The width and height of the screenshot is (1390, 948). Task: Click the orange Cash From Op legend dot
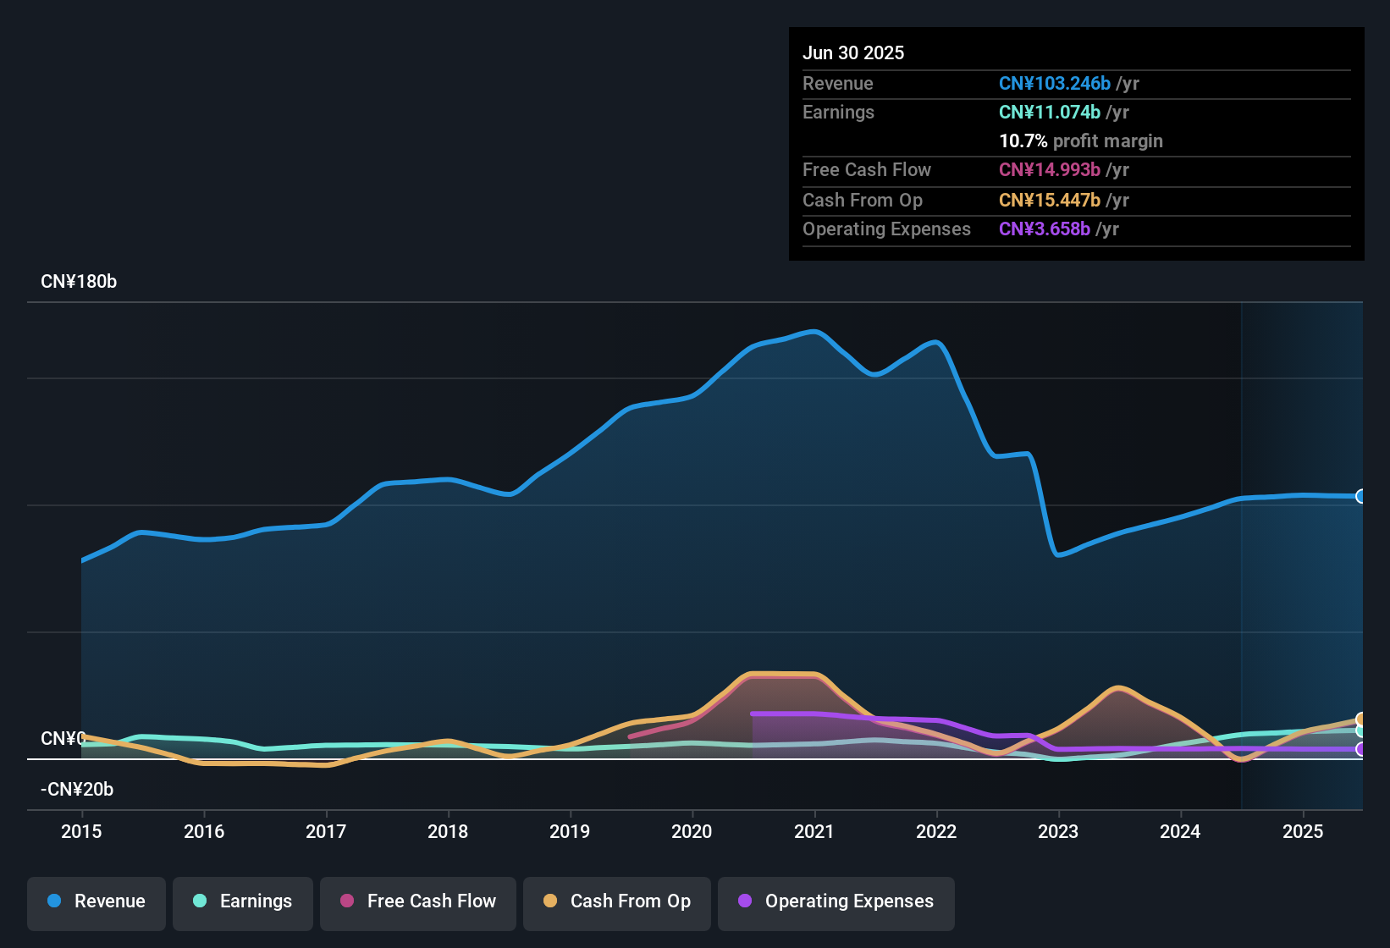point(550,902)
